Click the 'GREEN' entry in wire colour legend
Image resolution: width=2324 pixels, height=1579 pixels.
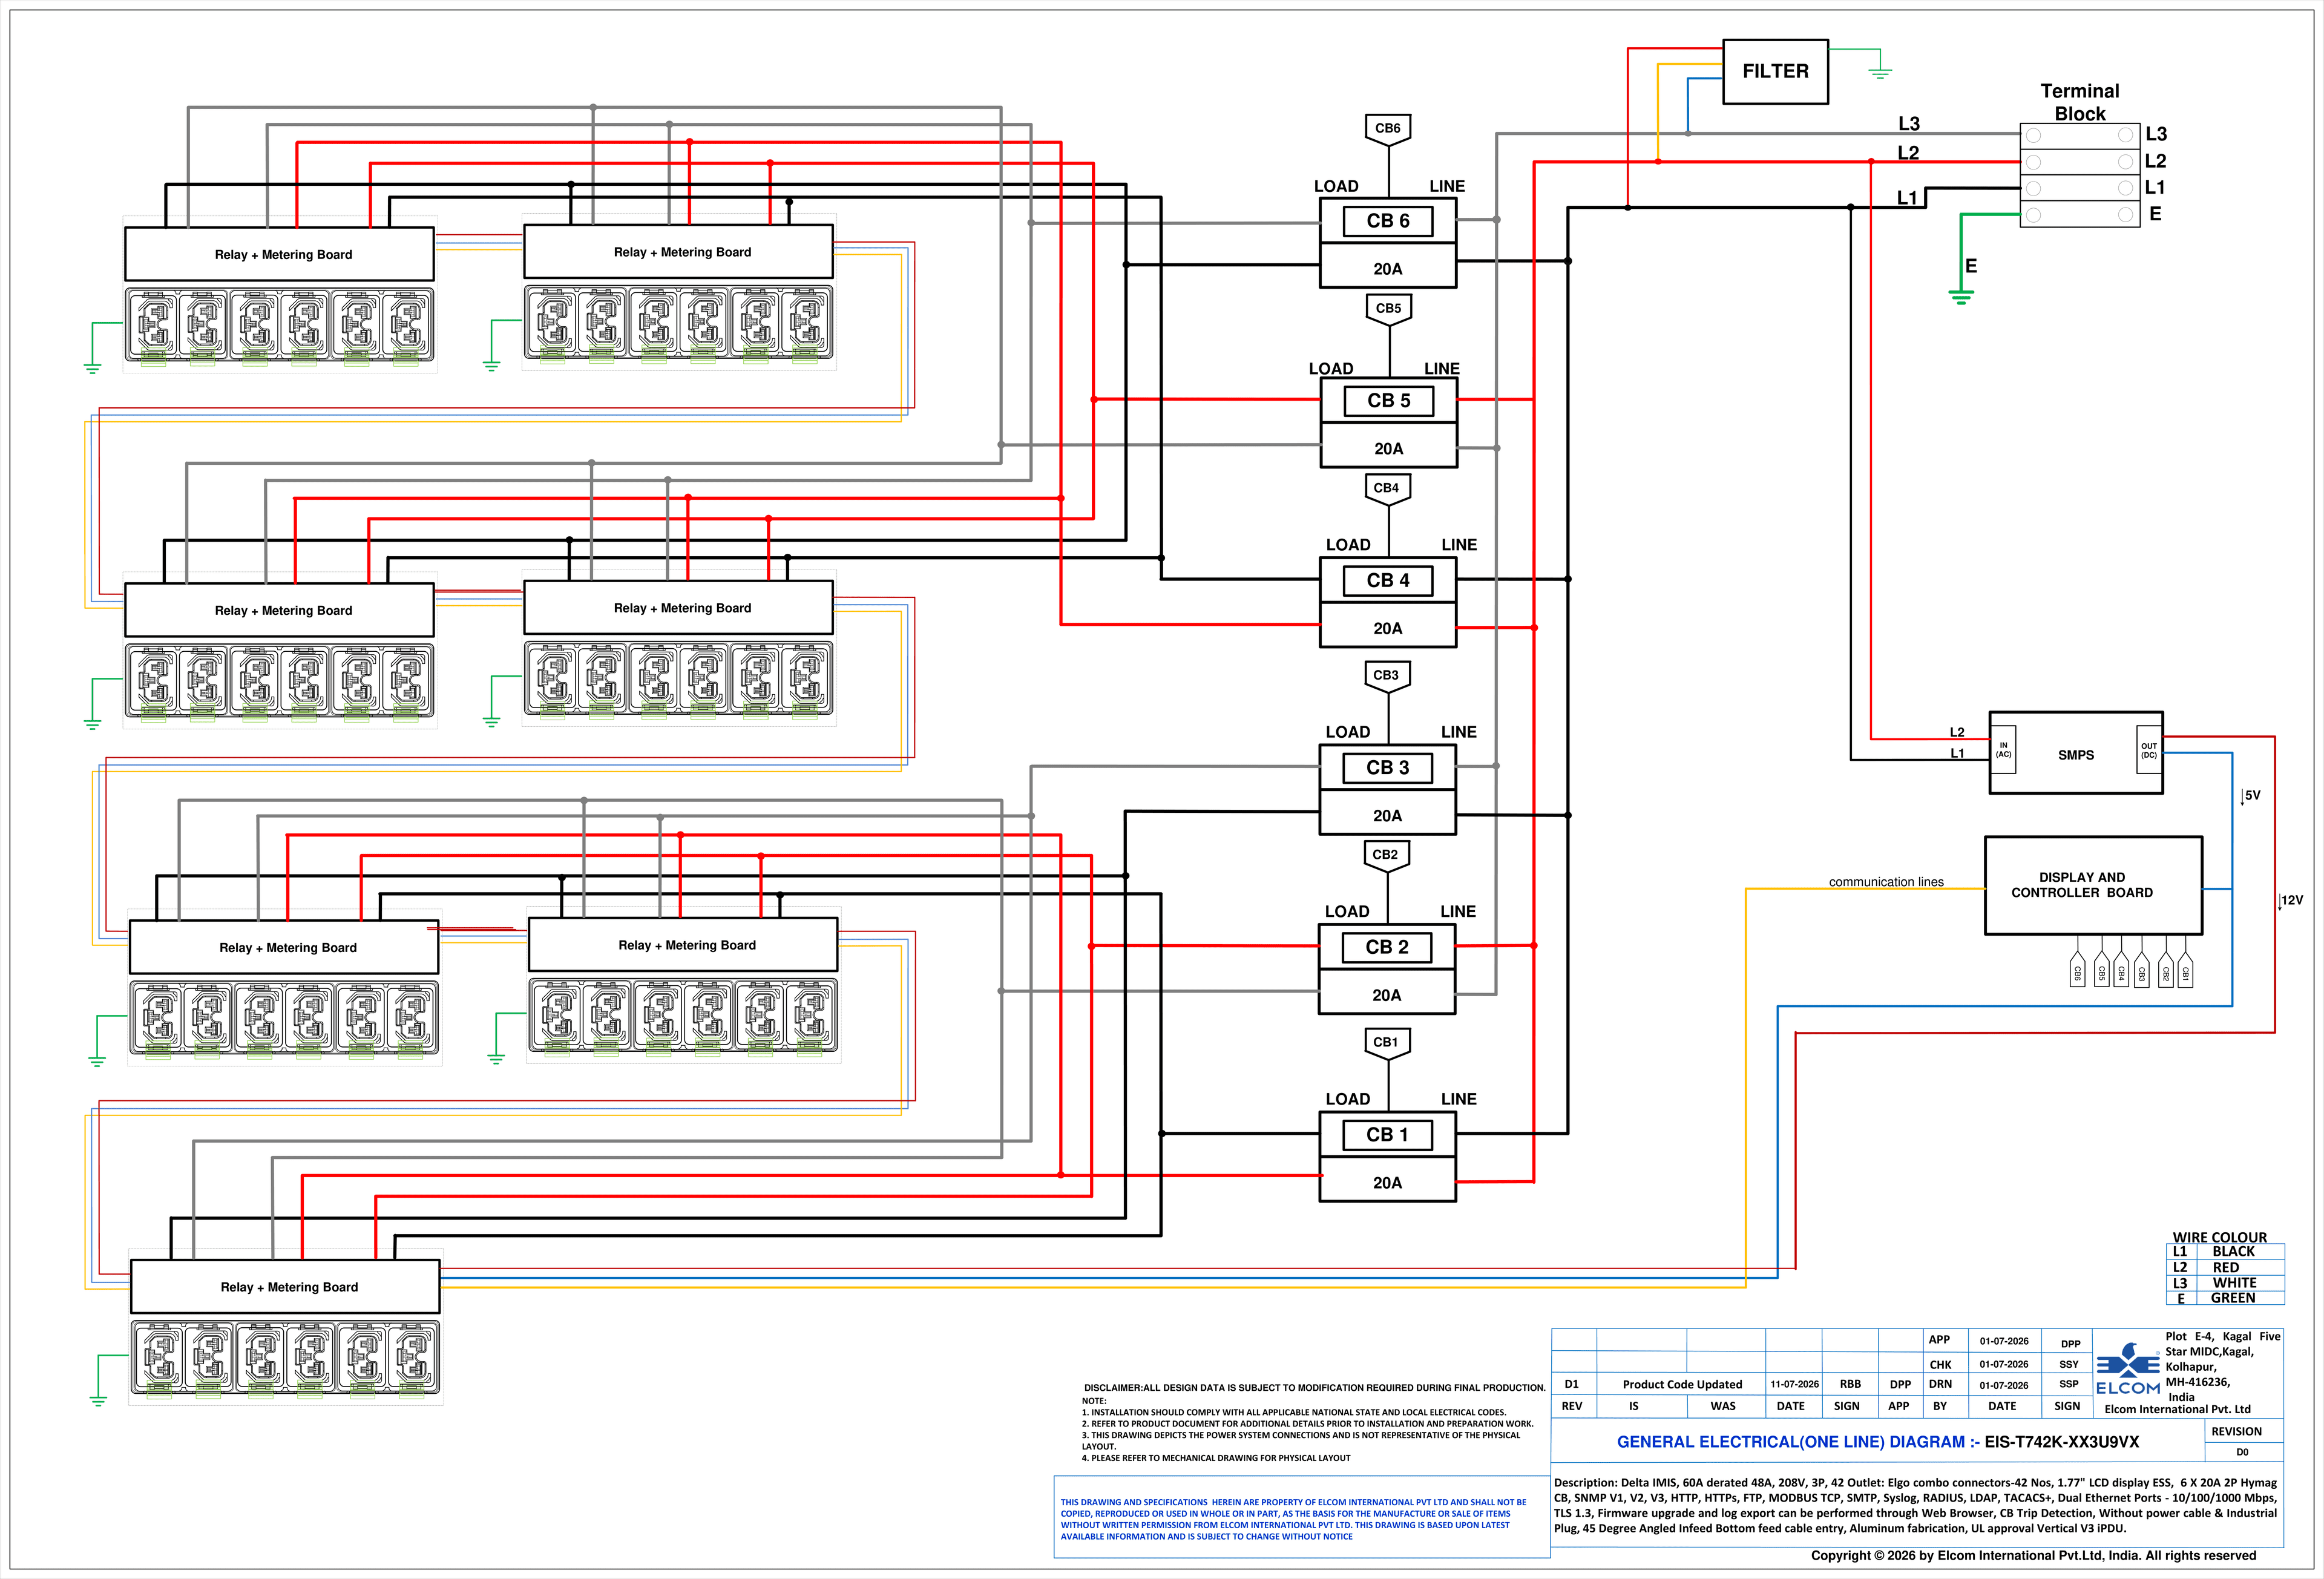click(2232, 1298)
